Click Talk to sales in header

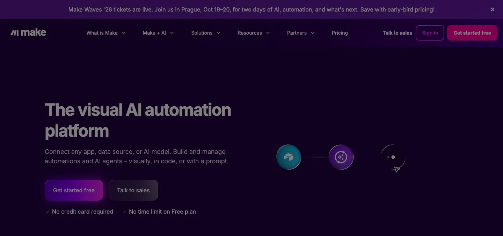point(398,33)
